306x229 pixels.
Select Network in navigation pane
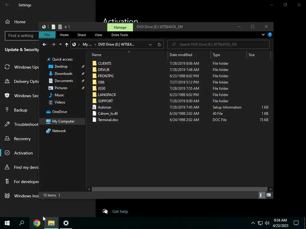[59, 131]
